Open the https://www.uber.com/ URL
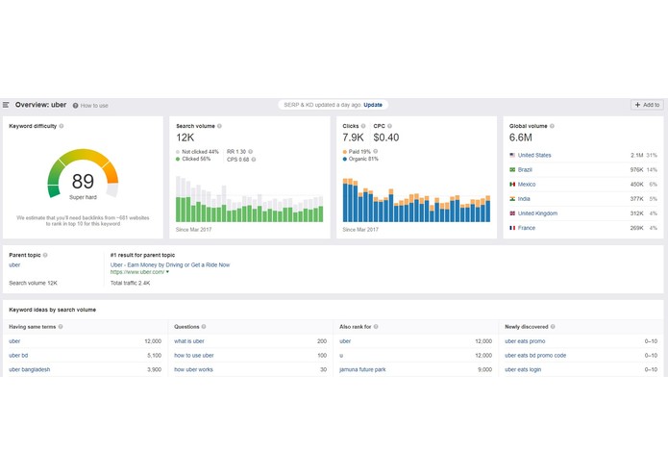Image resolution: width=668 pixels, height=475 pixels. pyautogui.click(x=137, y=272)
